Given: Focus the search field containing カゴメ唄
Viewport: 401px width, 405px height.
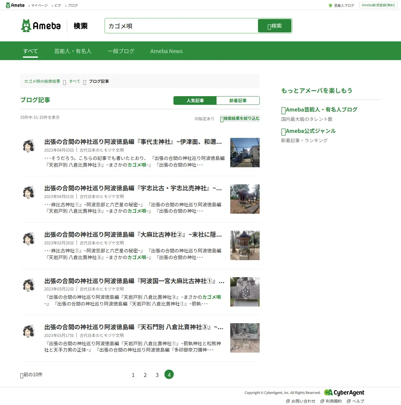Looking at the screenshot, I should coord(181,26).
